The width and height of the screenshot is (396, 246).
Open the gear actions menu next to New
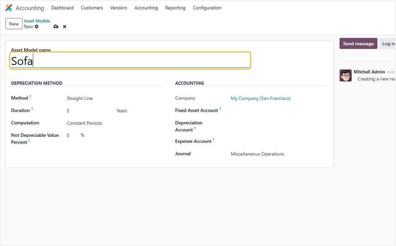37,26
